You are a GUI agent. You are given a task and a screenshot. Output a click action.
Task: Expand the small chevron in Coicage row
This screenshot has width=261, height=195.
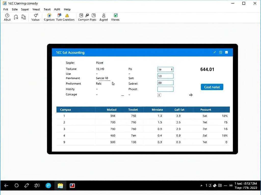pyautogui.click(x=129, y=95)
